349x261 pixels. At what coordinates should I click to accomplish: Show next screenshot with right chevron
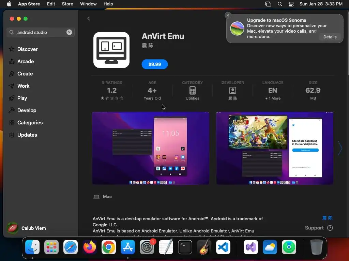point(340,148)
